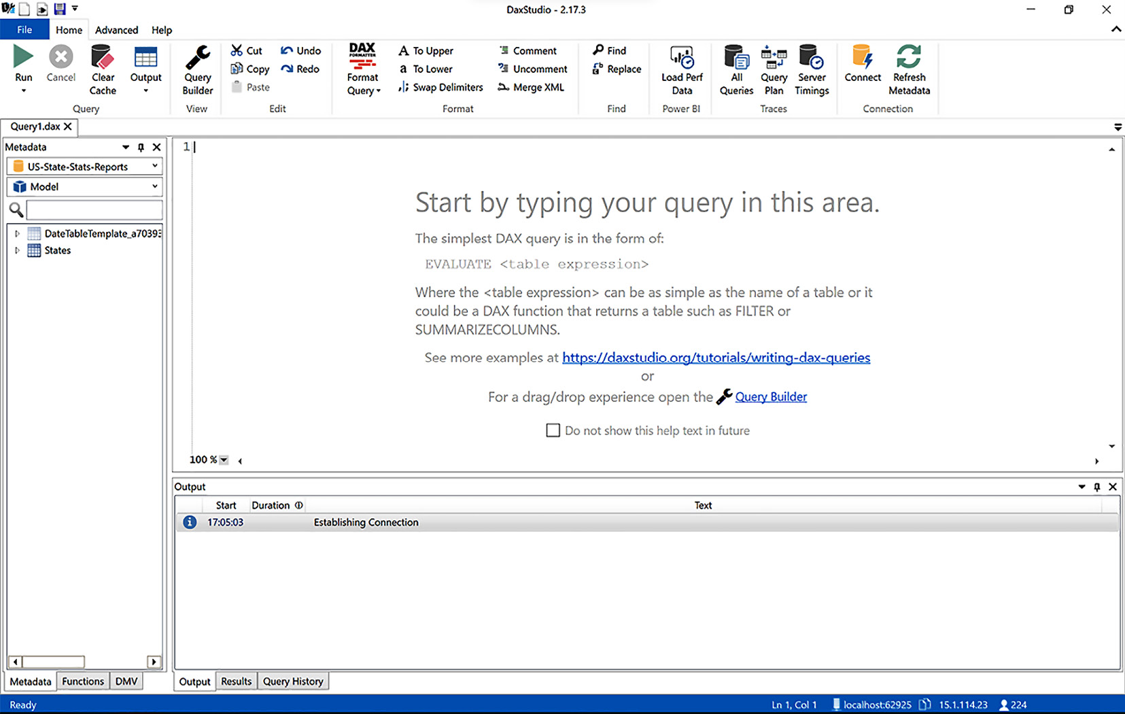
Task: Open the Query Builder wrench tool
Action: point(198,58)
